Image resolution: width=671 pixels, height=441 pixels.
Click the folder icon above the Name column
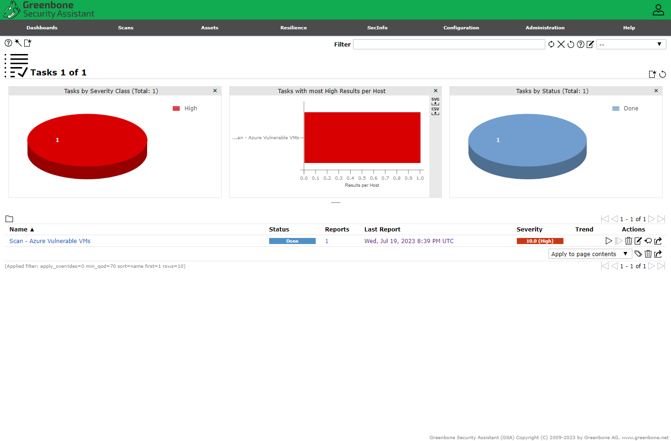tap(9, 219)
